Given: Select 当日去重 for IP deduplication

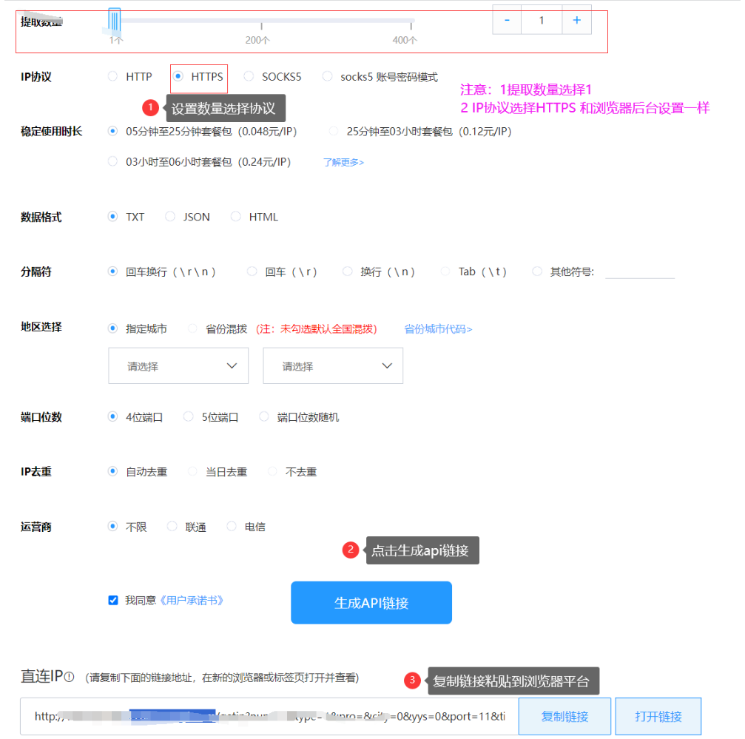Looking at the screenshot, I should 192,471.
